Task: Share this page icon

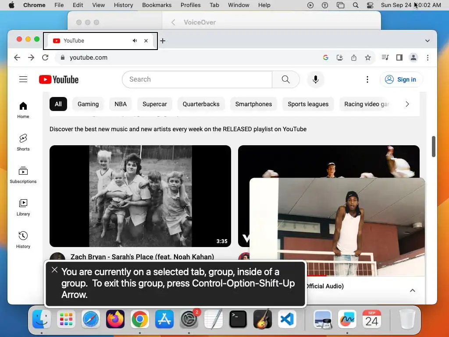Action: point(354,57)
